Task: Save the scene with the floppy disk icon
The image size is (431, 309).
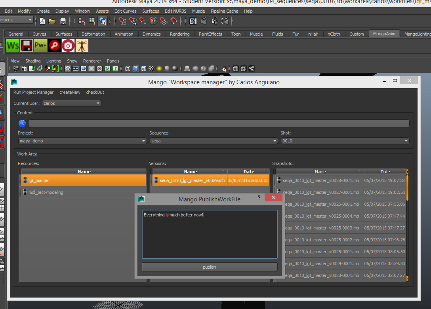Action: [x=63, y=21]
